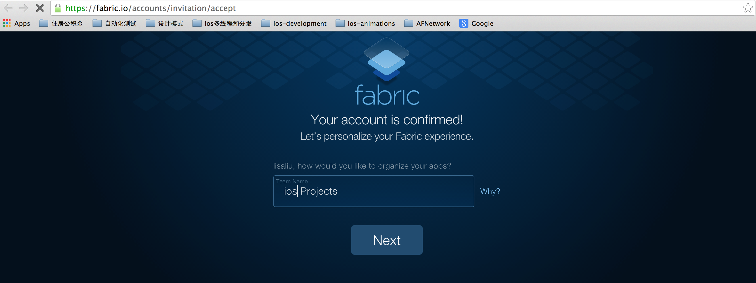The image size is (756, 283).
Task: Click the 'Let's personalize your Fabric experience.' text
Action: pyautogui.click(x=386, y=137)
